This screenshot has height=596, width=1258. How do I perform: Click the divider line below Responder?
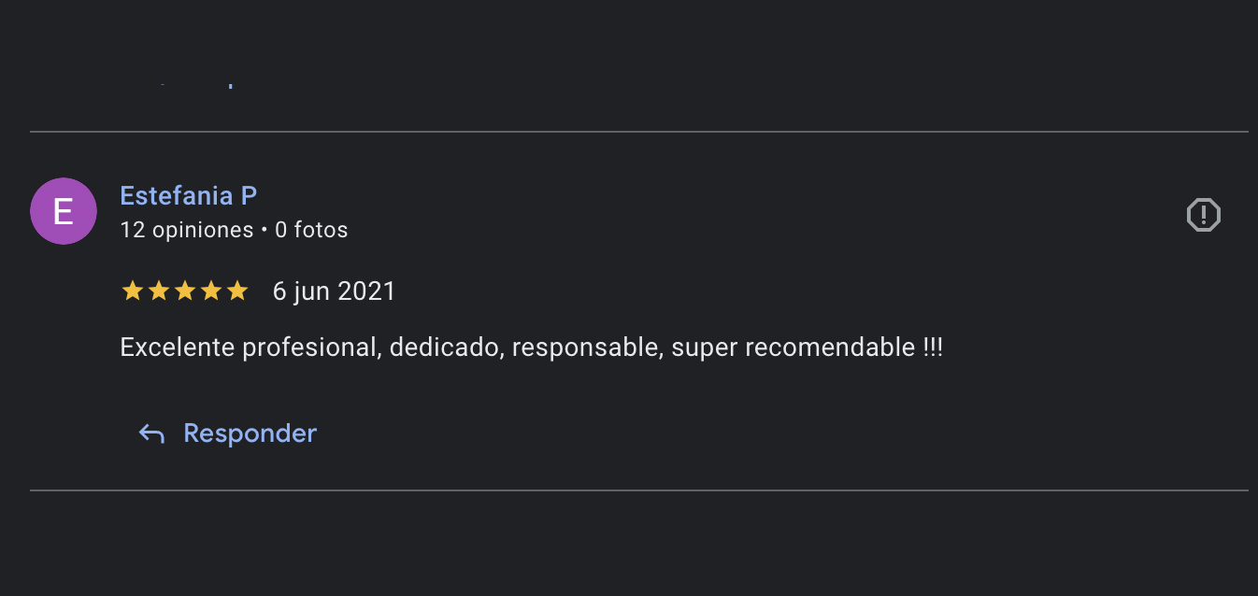(x=639, y=490)
